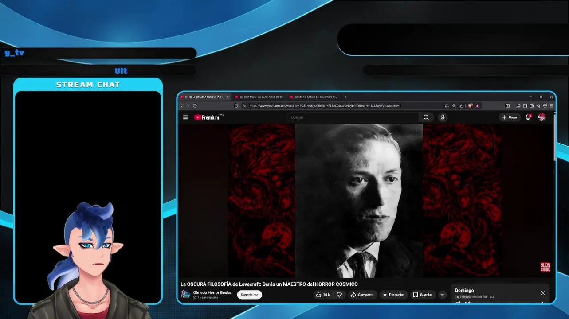The width and height of the screenshot is (569, 319).
Task: Click the SUBSCRIBE watermark on the video
Action: (x=545, y=267)
